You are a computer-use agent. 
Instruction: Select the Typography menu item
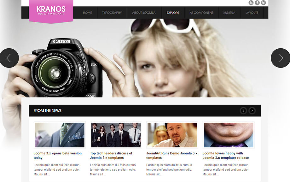112,13
